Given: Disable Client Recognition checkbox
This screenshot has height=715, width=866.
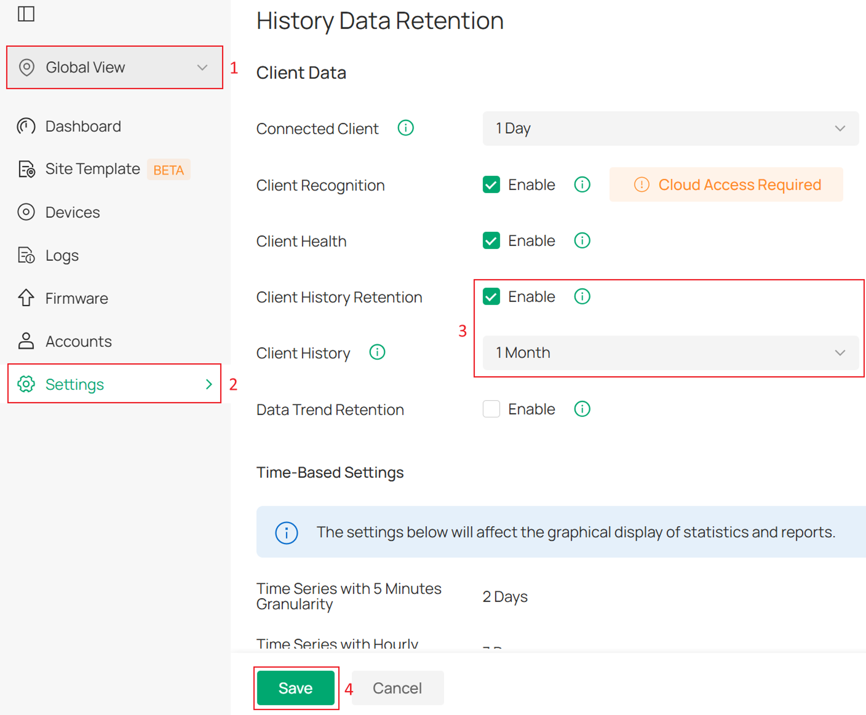Looking at the screenshot, I should pos(491,185).
